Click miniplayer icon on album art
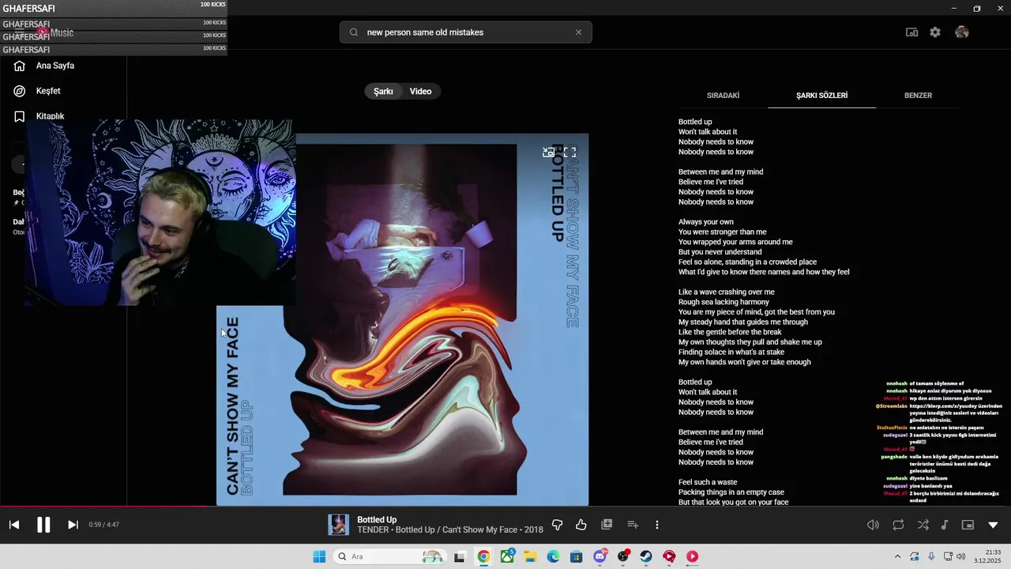 click(548, 153)
